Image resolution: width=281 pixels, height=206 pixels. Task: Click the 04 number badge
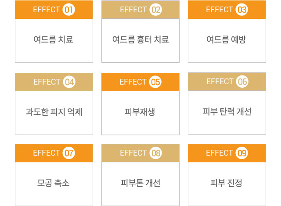tap(69, 82)
